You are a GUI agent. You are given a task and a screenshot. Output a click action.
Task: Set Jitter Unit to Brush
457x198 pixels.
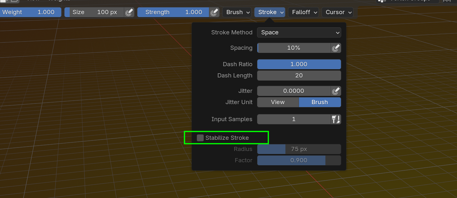coord(320,102)
